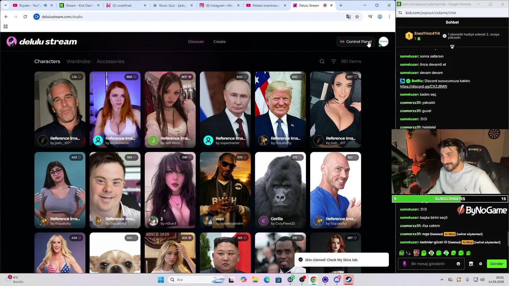Open OBS Studio from the taskbar
This screenshot has width=509, height=286.
[302, 280]
